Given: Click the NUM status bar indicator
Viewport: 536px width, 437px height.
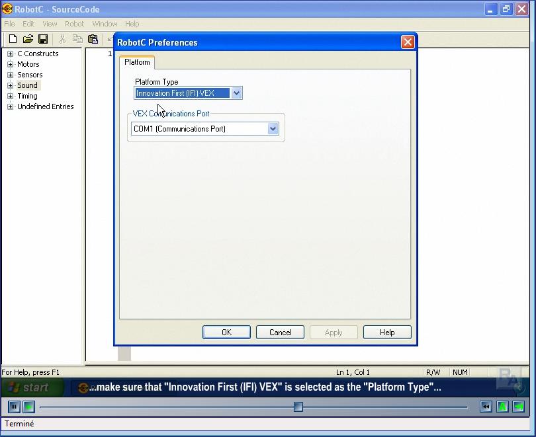Looking at the screenshot, I should click(460, 372).
